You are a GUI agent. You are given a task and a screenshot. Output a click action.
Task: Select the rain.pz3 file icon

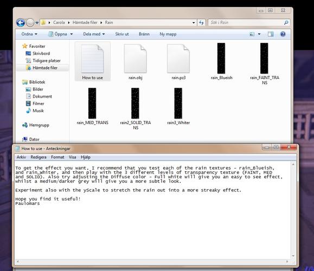178,61
